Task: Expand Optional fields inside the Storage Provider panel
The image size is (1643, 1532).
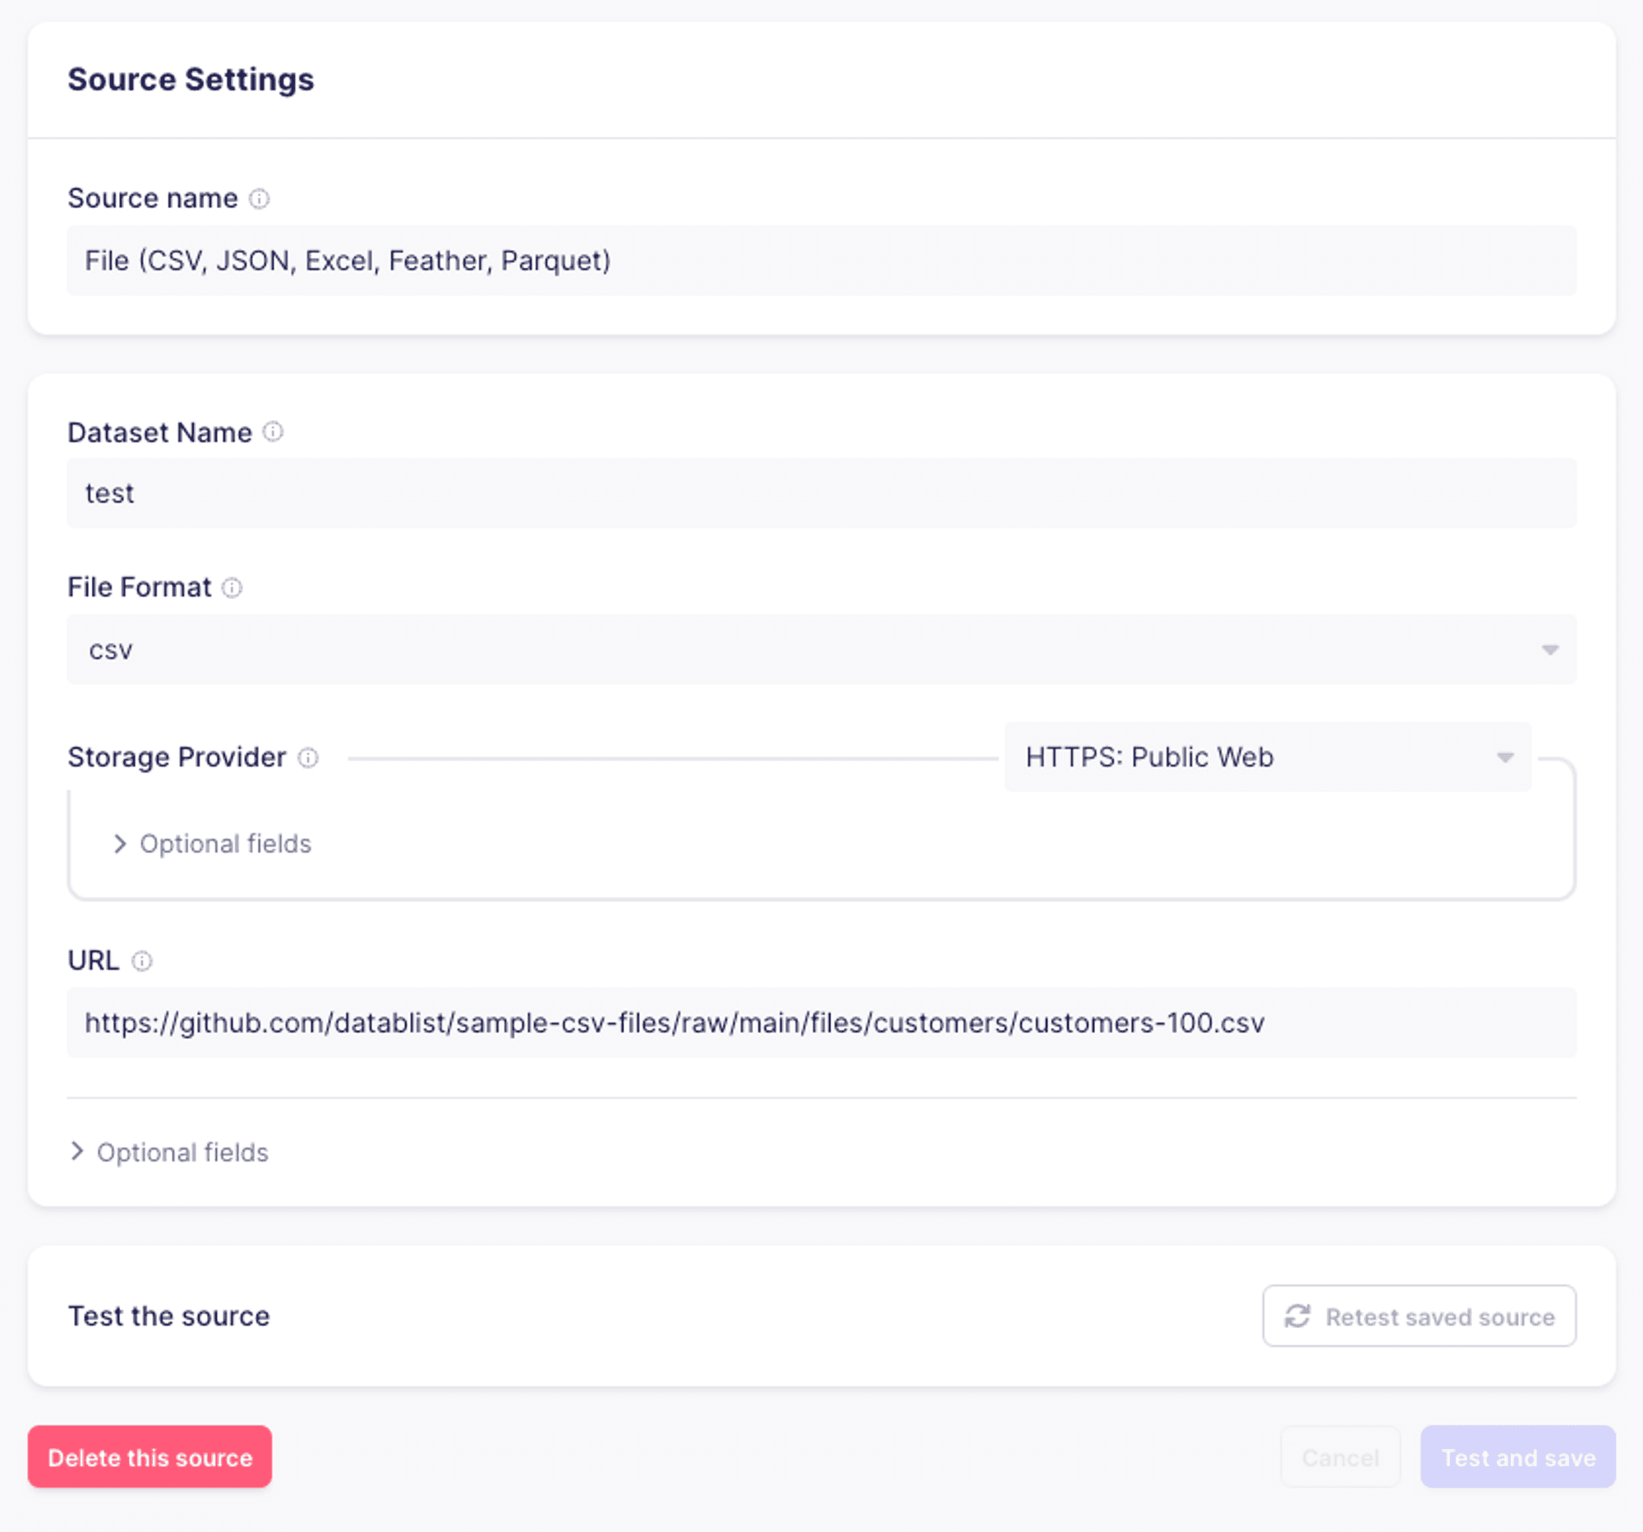Action: (214, 843)
